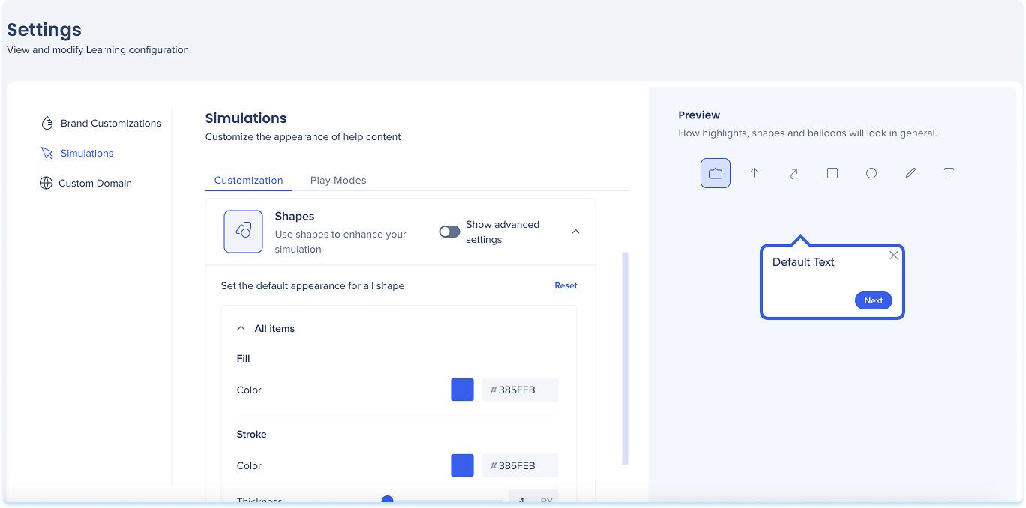Viewport: 1026px width, 508px height.
Task: Select the rectangle shape preview icon
Action: (x=832, y=173)
